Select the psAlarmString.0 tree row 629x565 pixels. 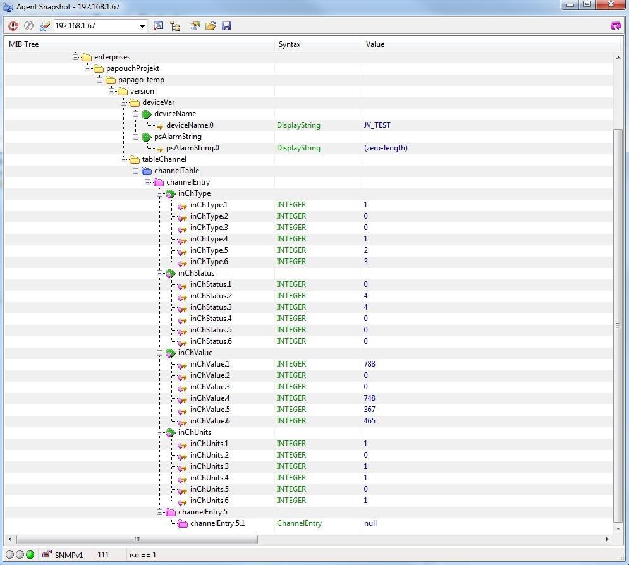[x=309, y=148]
